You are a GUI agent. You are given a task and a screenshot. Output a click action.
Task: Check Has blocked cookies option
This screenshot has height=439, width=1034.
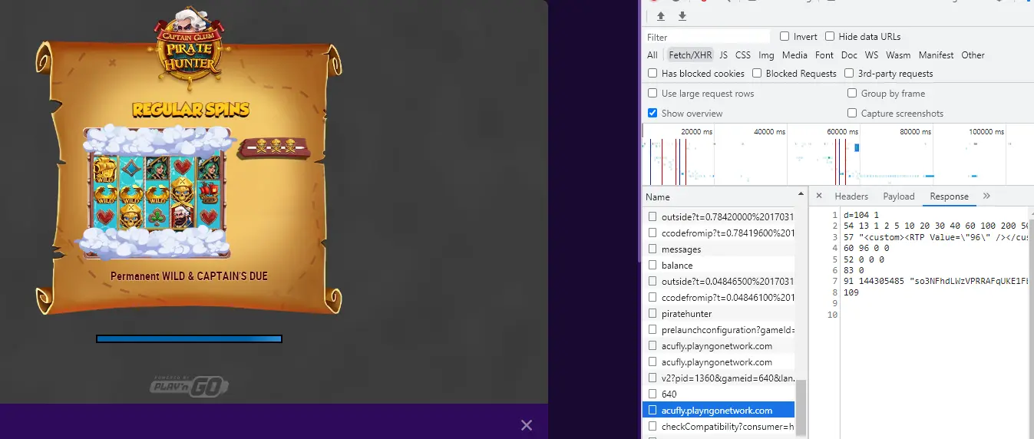[652, 73]
